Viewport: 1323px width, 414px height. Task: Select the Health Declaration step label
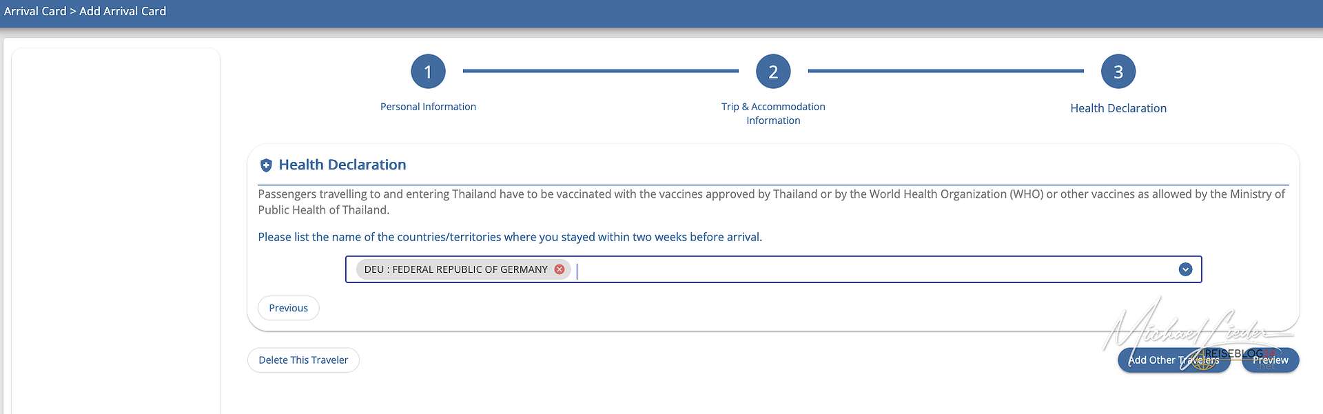[x=1118, y=108]
